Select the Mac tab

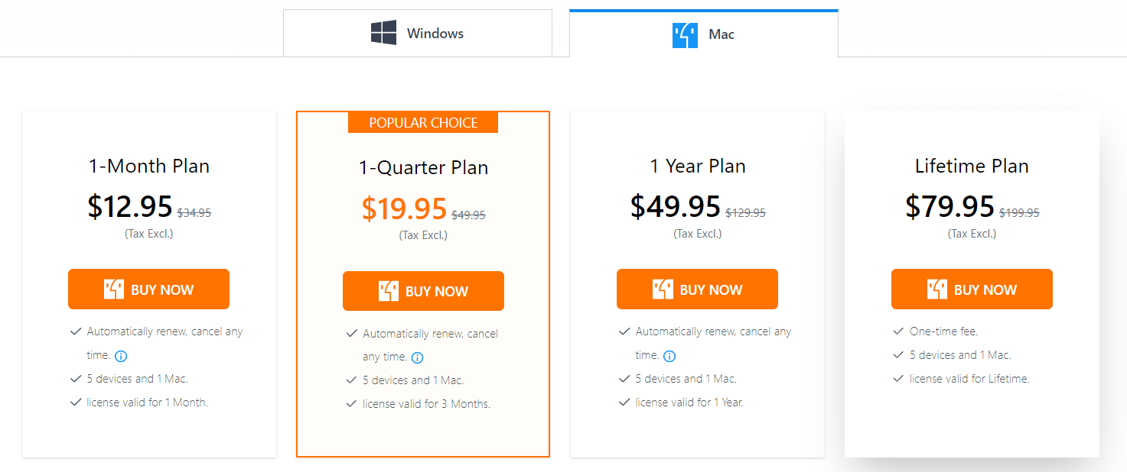click(703, 35)
